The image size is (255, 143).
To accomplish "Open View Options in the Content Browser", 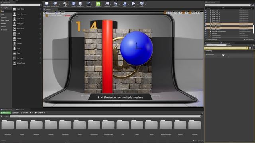I will (x=198, y=141).
